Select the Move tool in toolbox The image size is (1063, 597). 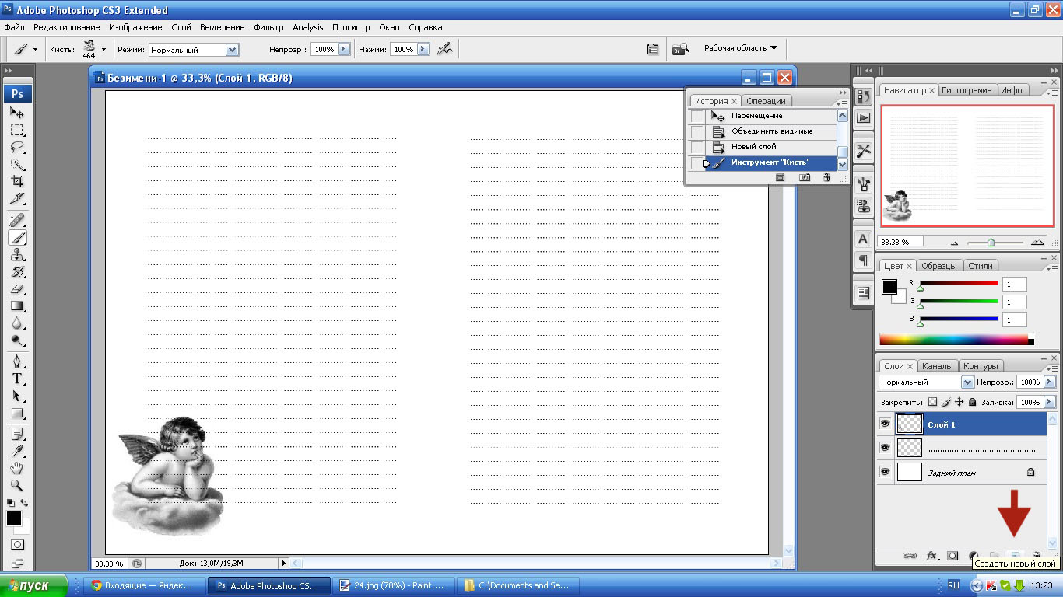[x=17, y=113]
